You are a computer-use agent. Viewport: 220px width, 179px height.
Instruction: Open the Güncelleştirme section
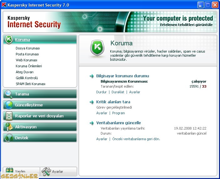[40, 105]
